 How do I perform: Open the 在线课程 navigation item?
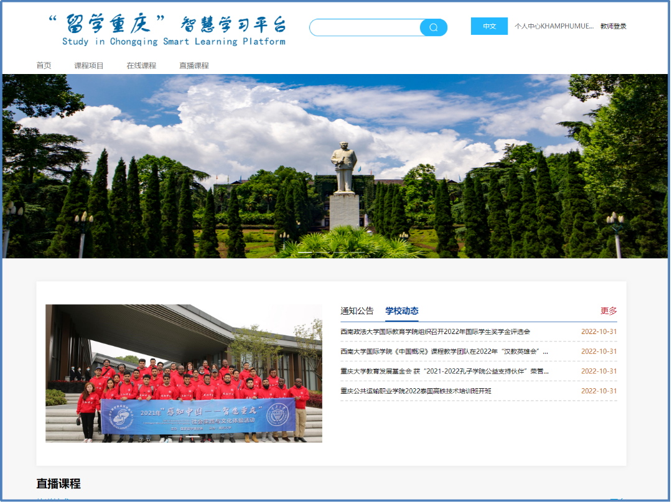[x=141, y=65]
